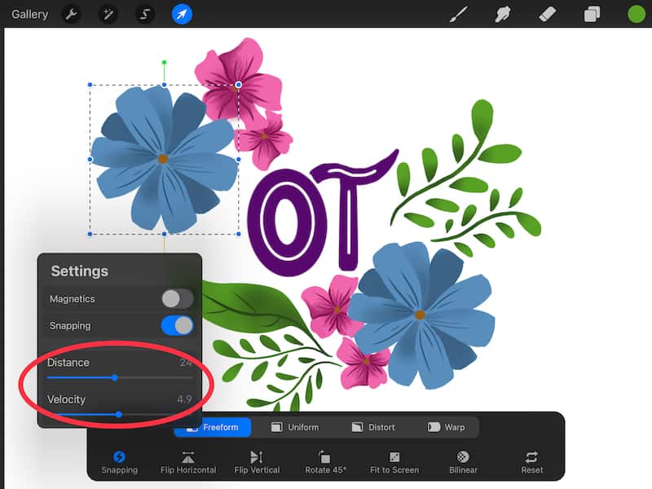This screenshot has width=652, height=489.
Task: Tap Reset to undo transformations
Action: 531,462
